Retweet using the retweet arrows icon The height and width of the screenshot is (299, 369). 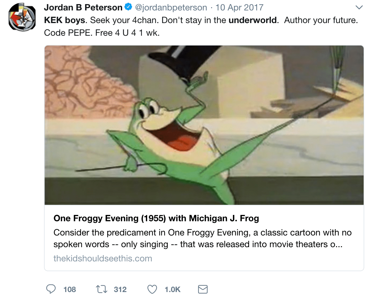coord(102,289)
